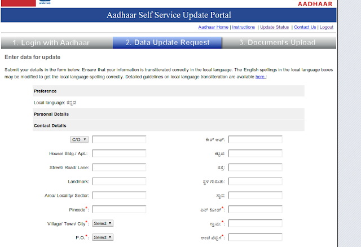Image resolution: width=361 pixels, height=247 pixels.
Task: Click the Contact Details section header
Action: click(169, 126)
